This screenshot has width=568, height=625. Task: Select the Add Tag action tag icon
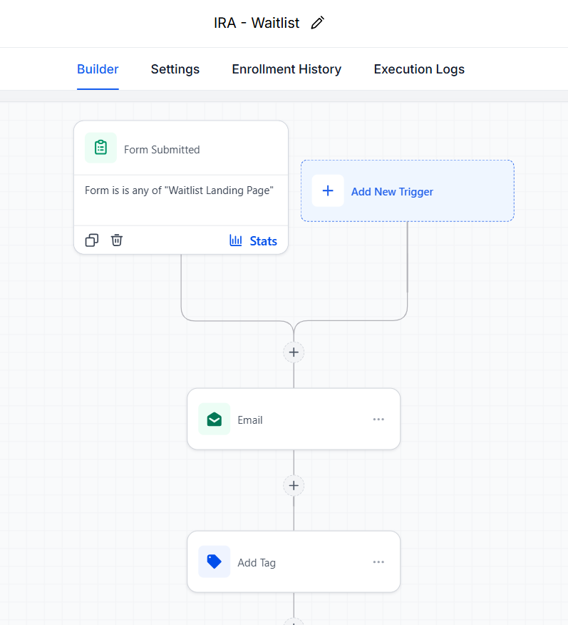pos(214,562)
